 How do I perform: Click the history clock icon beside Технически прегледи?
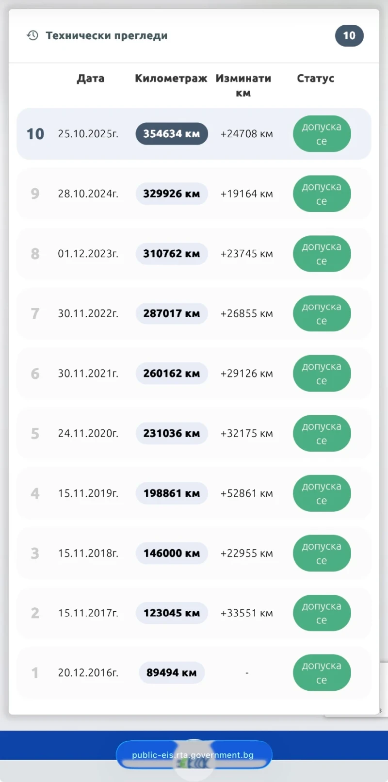32,35
